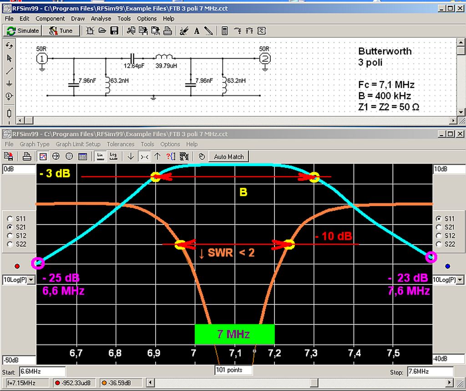Select right S11 radio button
This screenshot has height=391, width=466.
pos(439,218)
